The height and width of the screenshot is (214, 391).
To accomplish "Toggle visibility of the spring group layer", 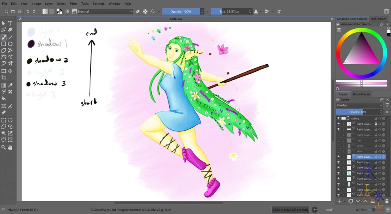I will point(339,118).
